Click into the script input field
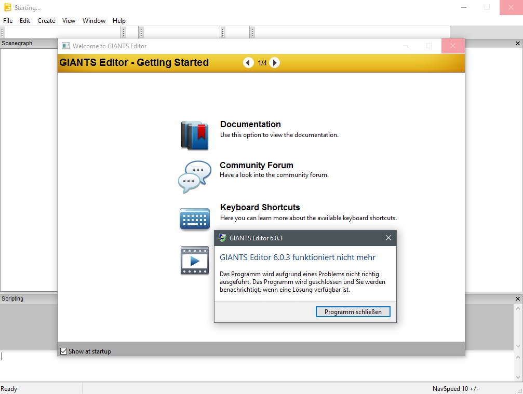This screenshot has height=394, width=523. 257,366
